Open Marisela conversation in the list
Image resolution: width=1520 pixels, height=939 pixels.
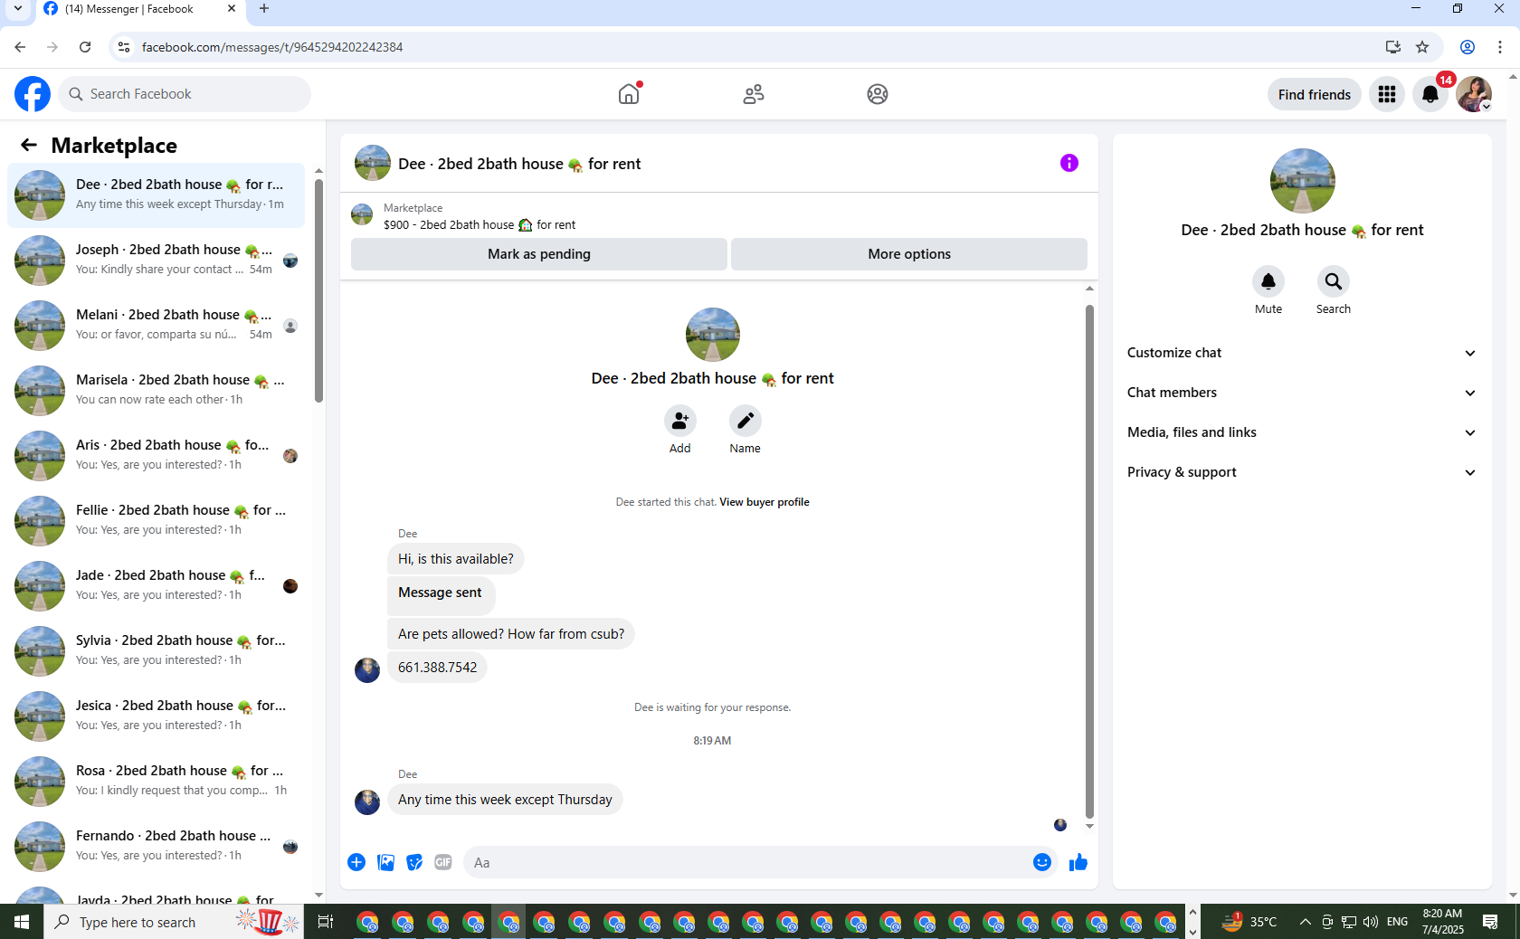tap(156, 390)
